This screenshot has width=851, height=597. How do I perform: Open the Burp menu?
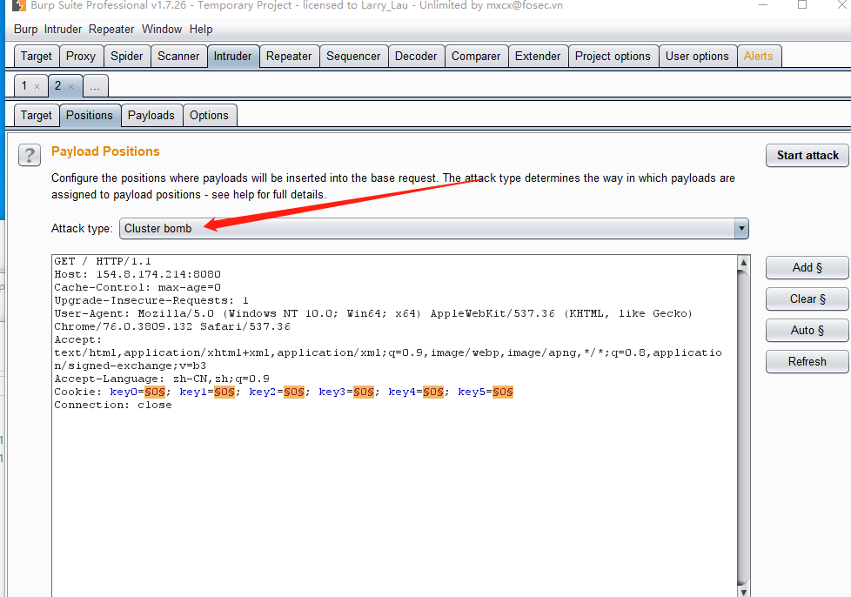pos(25,30)
